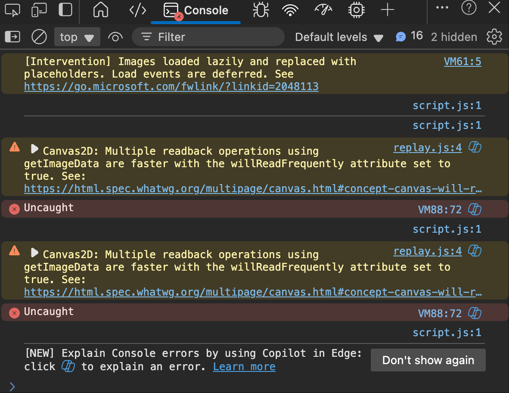Open the Sources bug debugger panel

click(261, 10)
